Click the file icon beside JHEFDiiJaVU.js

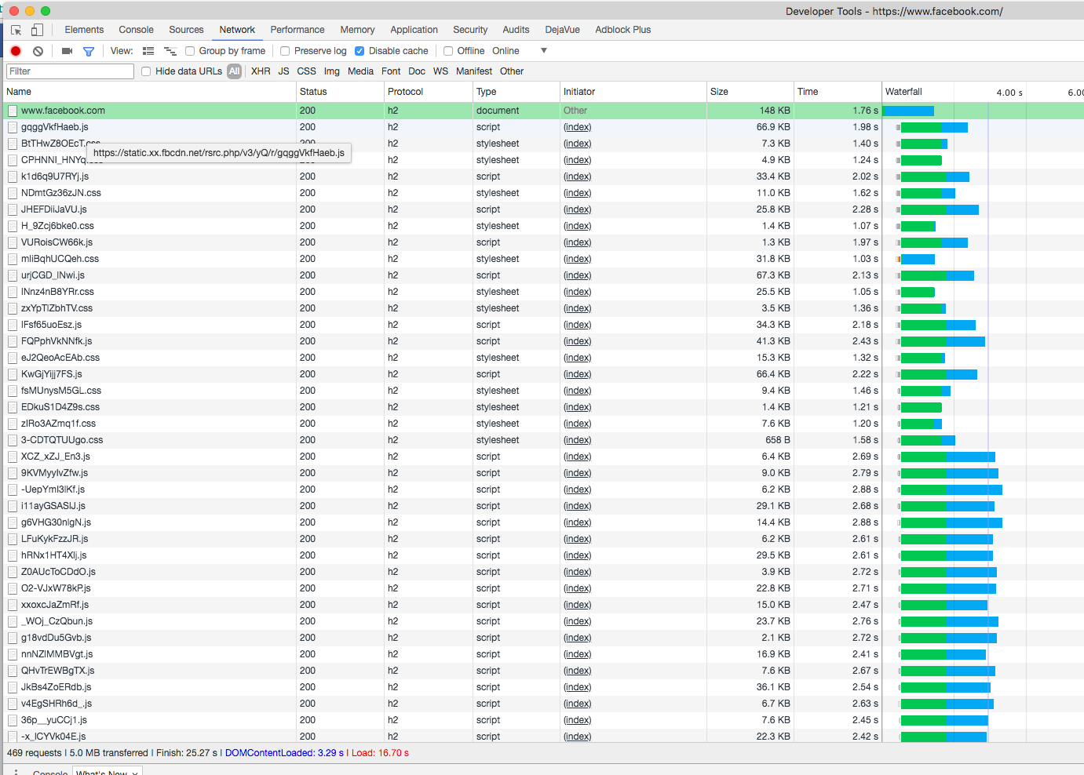[13, 209]
